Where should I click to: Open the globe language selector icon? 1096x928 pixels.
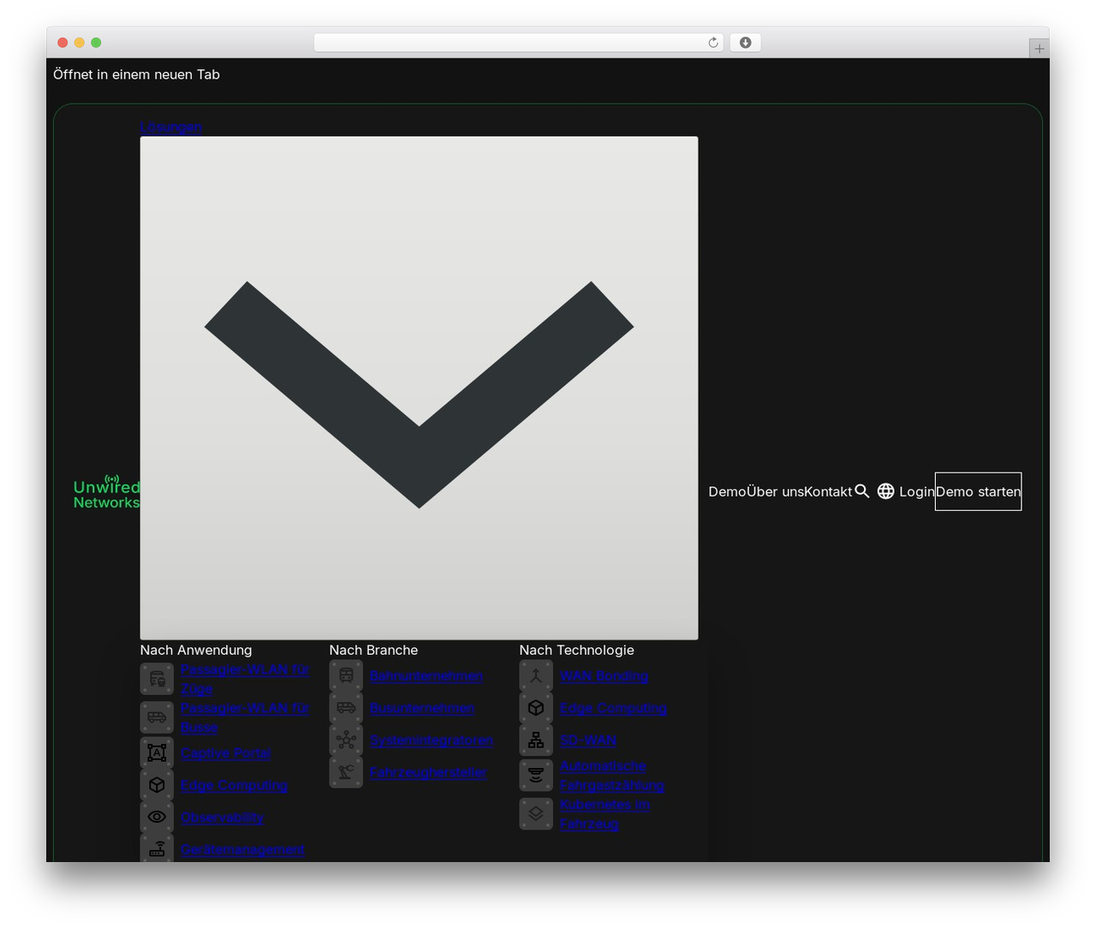(886, 491)
